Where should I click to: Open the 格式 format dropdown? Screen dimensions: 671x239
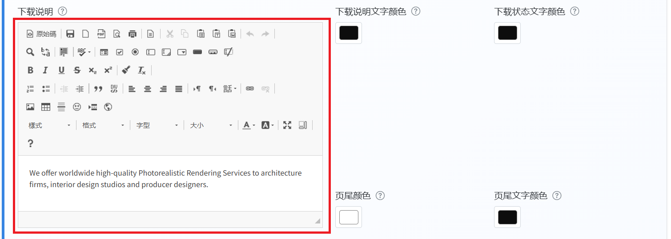[103, 125]
